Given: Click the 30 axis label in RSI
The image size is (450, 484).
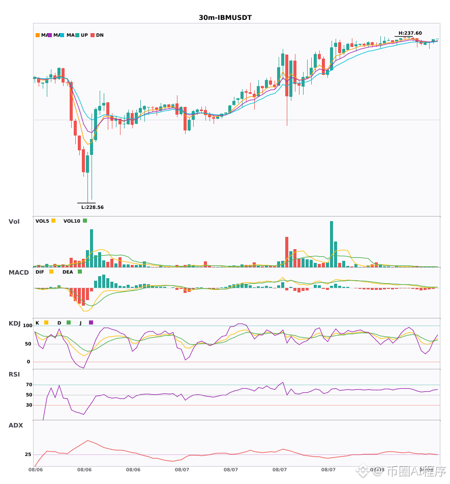Looking at the screenshot, I should (x=29, y=405).
